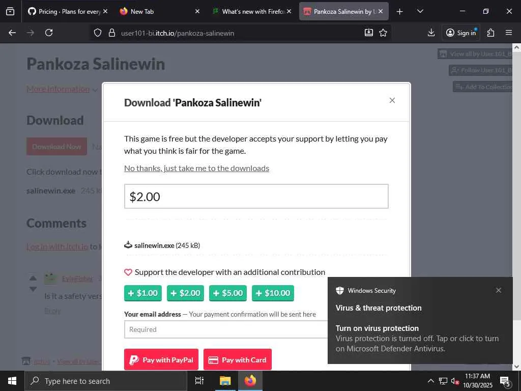521x391 pixels.
Task: Open the extensions puzzle icon
Action: coord(490,33)
